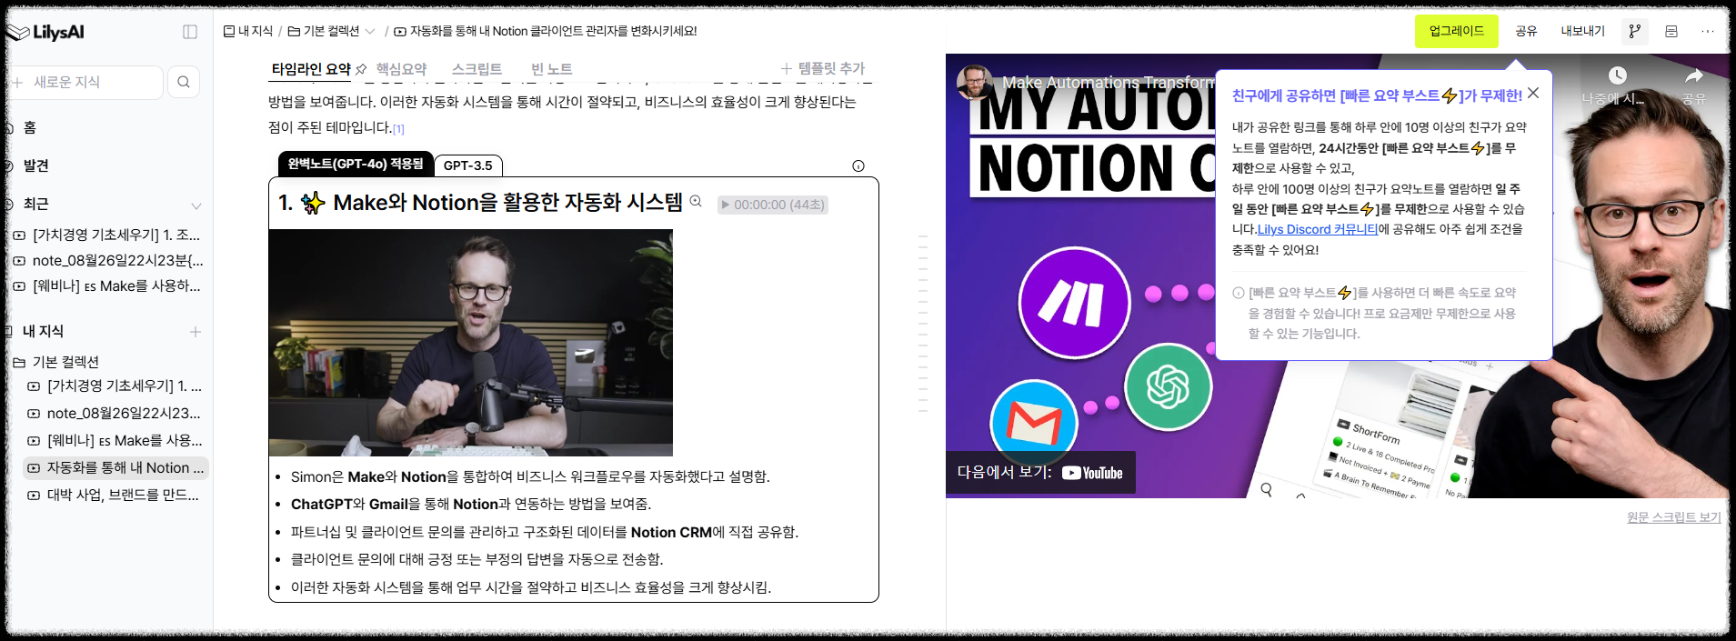
Task: Select GPT-3.5 tab
Action: [x=468, y=165]
